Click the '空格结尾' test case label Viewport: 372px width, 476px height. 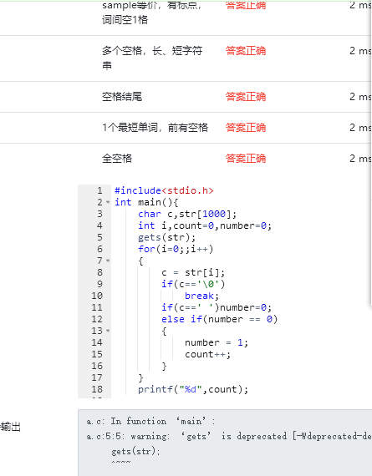point(122,97)
